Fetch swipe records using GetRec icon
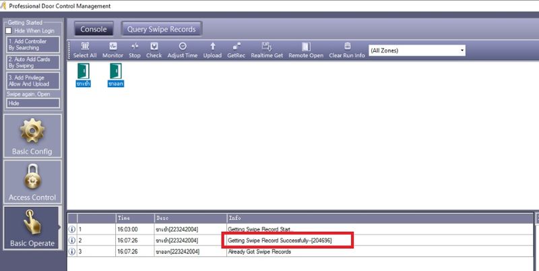The height and width of the screenshot is (271, 539). pos(236,47)
